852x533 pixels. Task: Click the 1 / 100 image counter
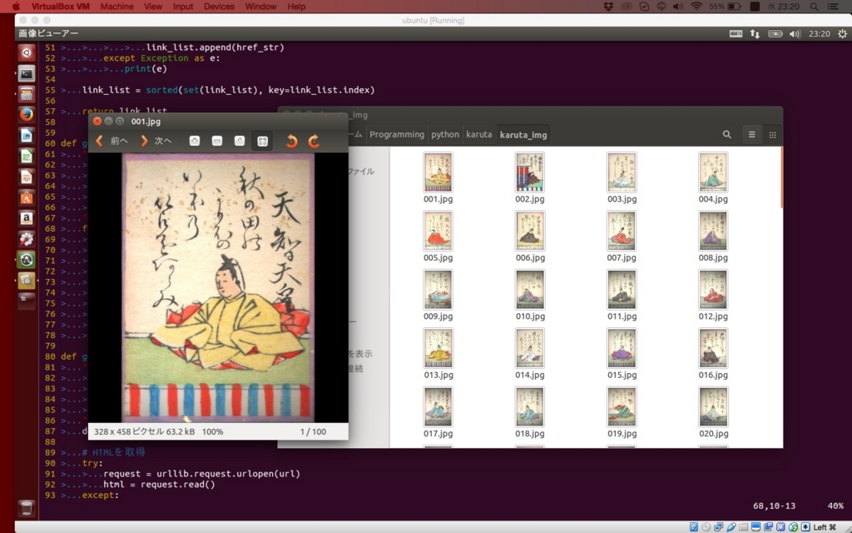313,431
